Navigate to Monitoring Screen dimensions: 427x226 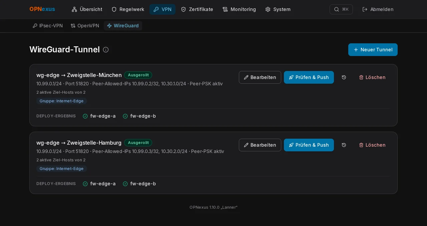tap(239, 9)
